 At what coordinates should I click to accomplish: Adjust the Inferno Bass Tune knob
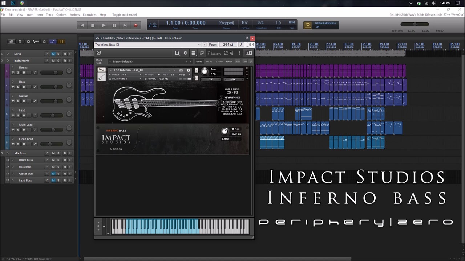point(205,71)
